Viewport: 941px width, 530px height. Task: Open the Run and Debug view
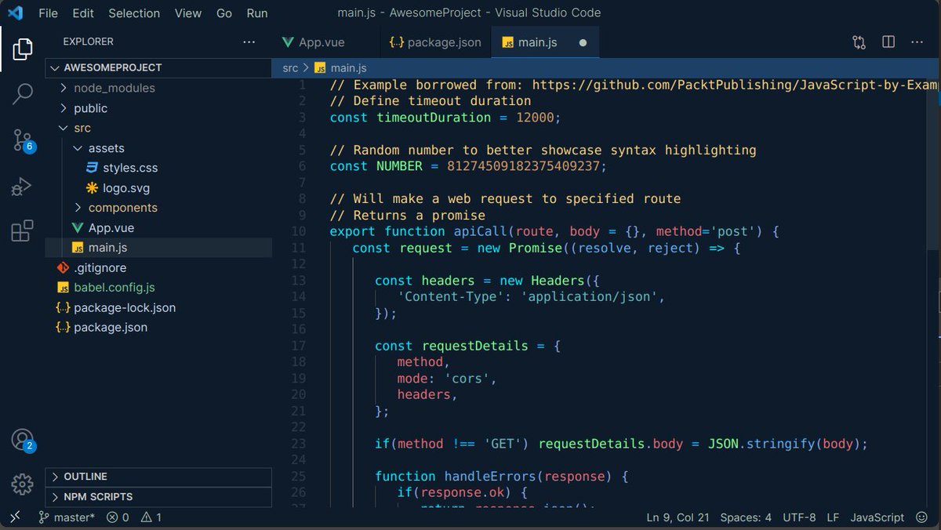23,187
